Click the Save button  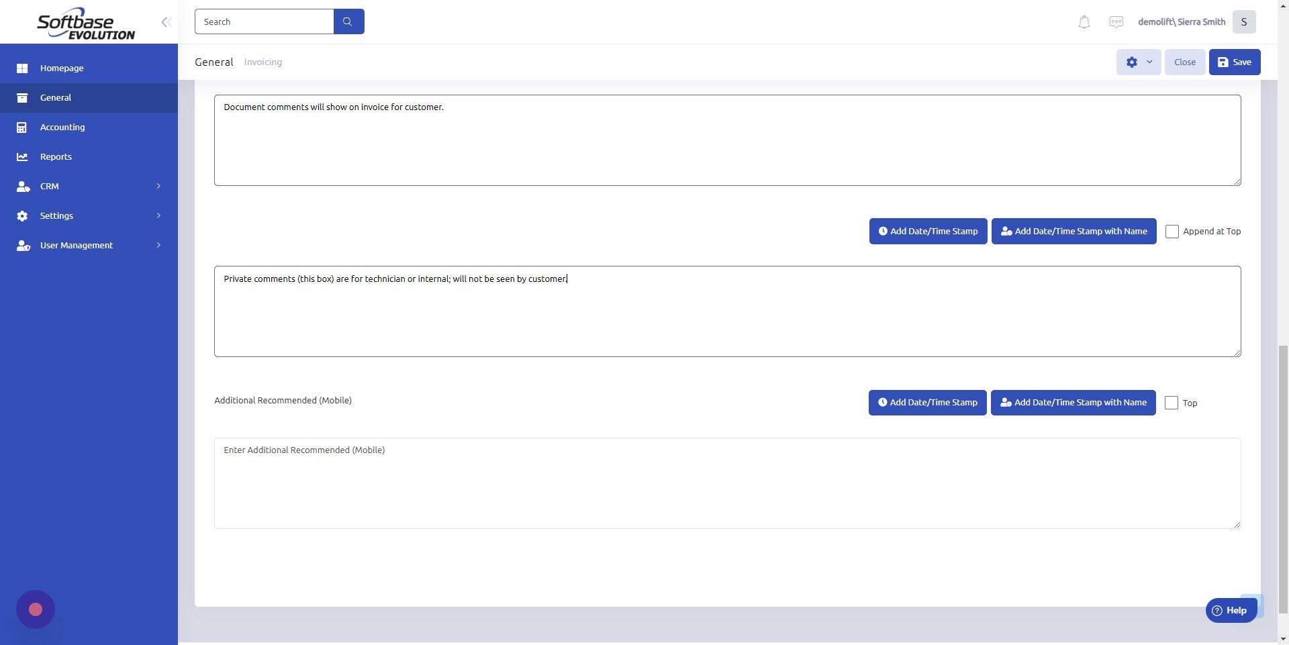(x=1235, y=62)
